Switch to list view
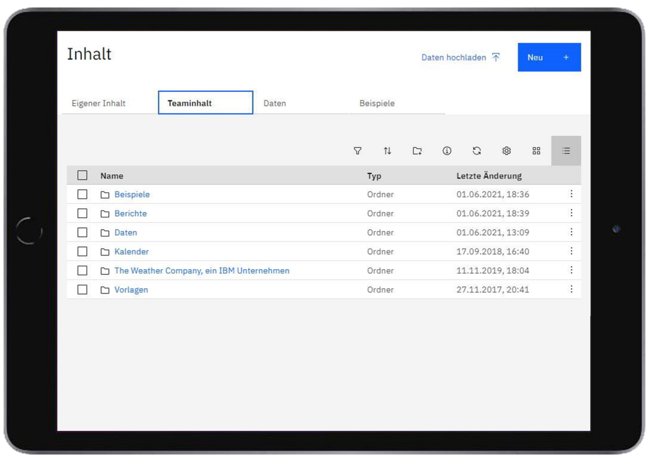 point(566,151)
